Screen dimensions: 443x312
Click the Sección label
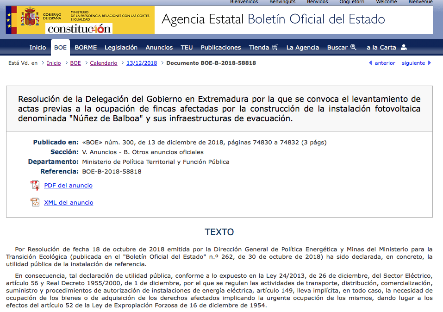pyautogui.click(x=65, y=152)
